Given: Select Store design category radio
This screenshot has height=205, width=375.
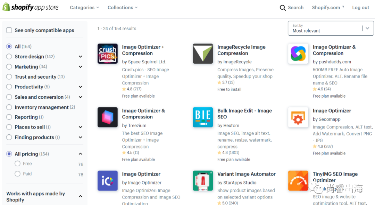Looking at the screenshot, I should pyautogui.click(x=9, y=56).
